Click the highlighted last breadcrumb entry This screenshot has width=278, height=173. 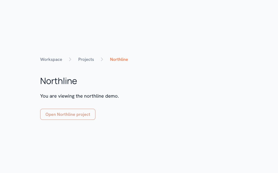pyautogui.click(x=119, y=59)
